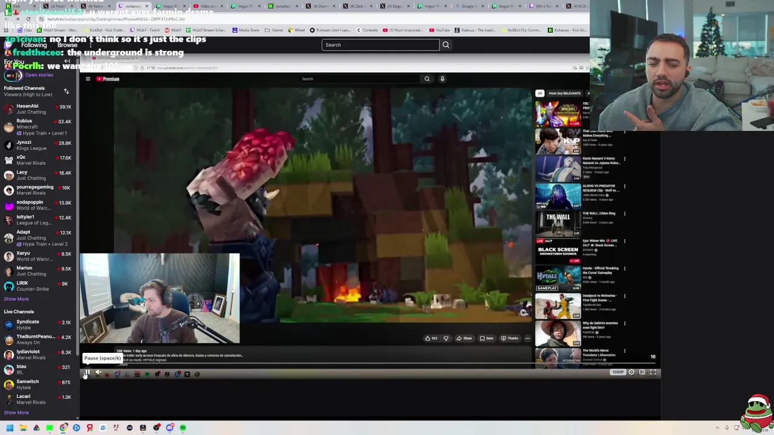The width and height of the screenshot is (774, 435).
Task: Open THE WALL Elden Ring video thumbnail
Action: click(558, 224)
